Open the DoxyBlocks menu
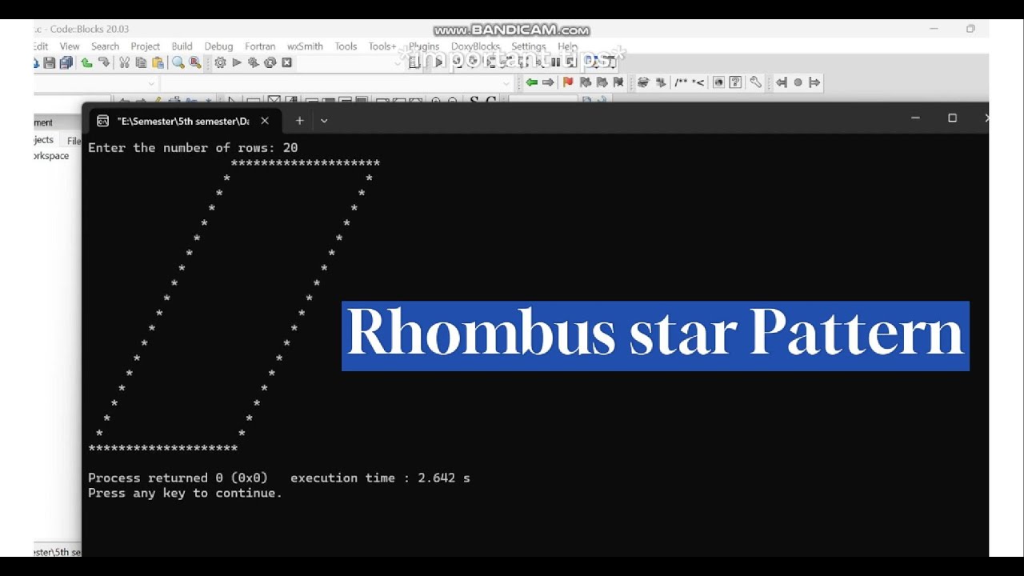The width and height of the screenshot is (1024, 576). pos(475,46)
